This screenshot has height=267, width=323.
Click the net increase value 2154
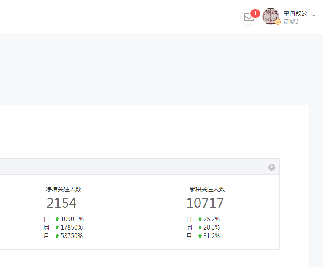(x=61, y=203)
